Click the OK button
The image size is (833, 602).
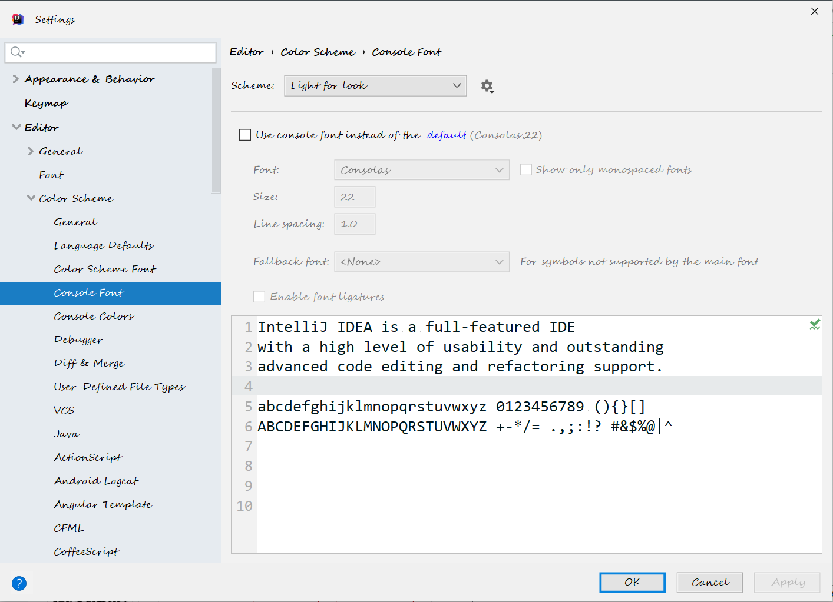coord(632,583)
